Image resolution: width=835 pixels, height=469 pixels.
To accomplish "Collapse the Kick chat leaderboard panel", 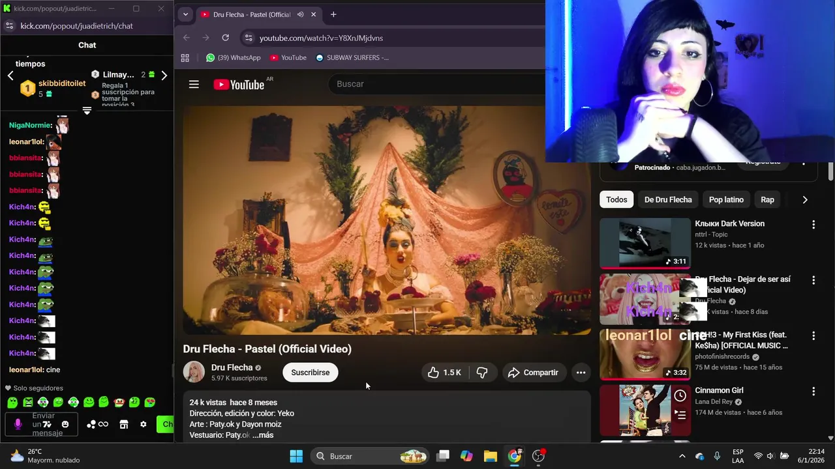I will (87, 111).
